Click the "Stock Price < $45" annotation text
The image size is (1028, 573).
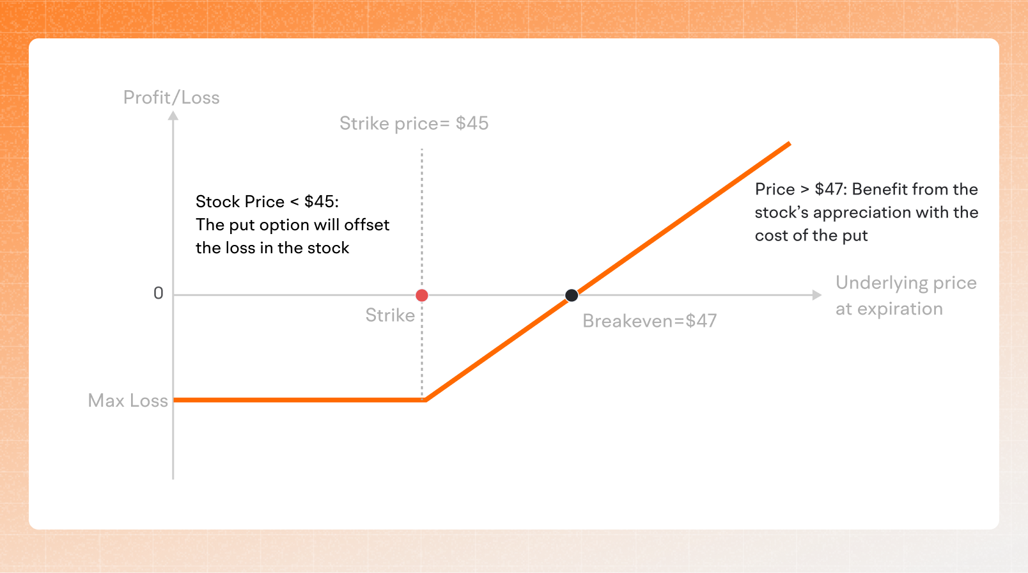point(267,202)
